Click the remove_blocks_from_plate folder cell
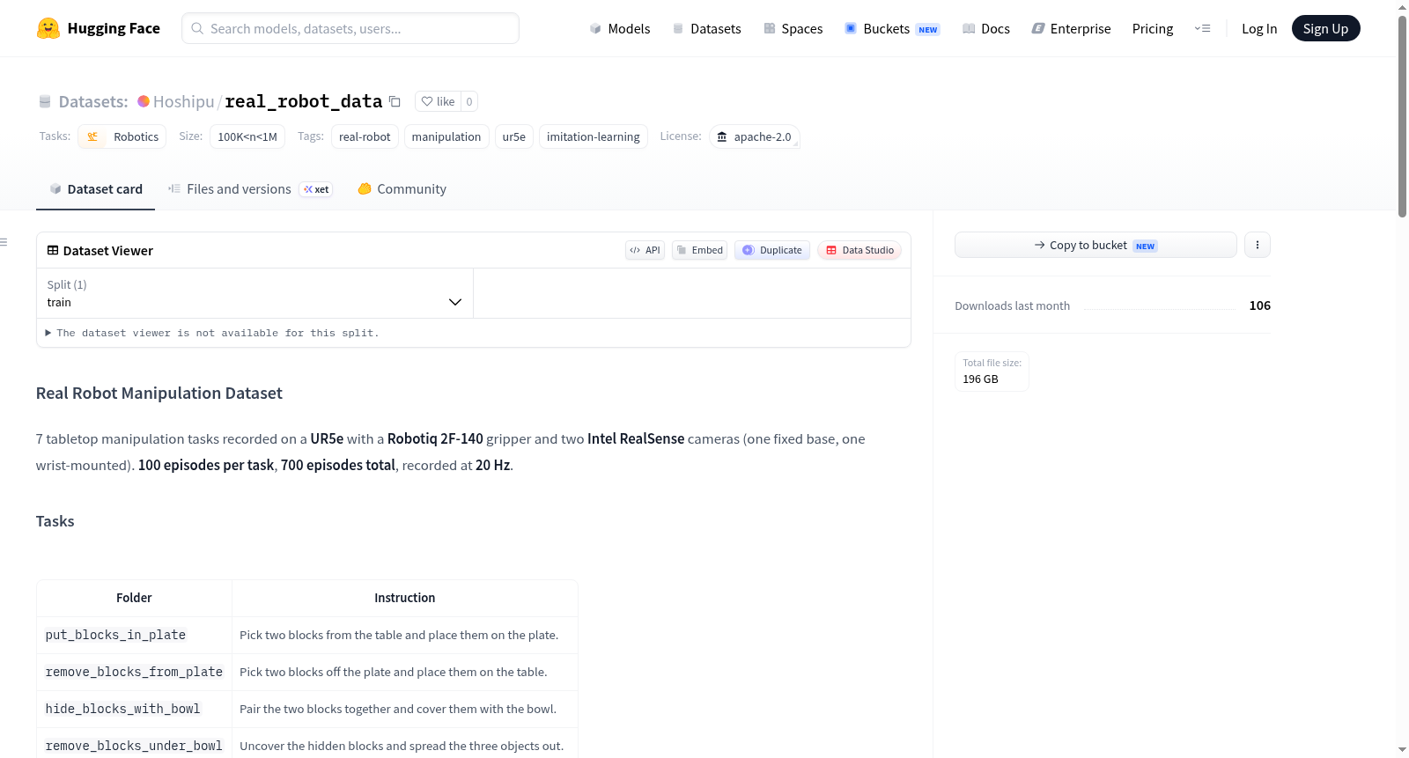Viewport: 1409px width, 758px height. pos(134,672)
